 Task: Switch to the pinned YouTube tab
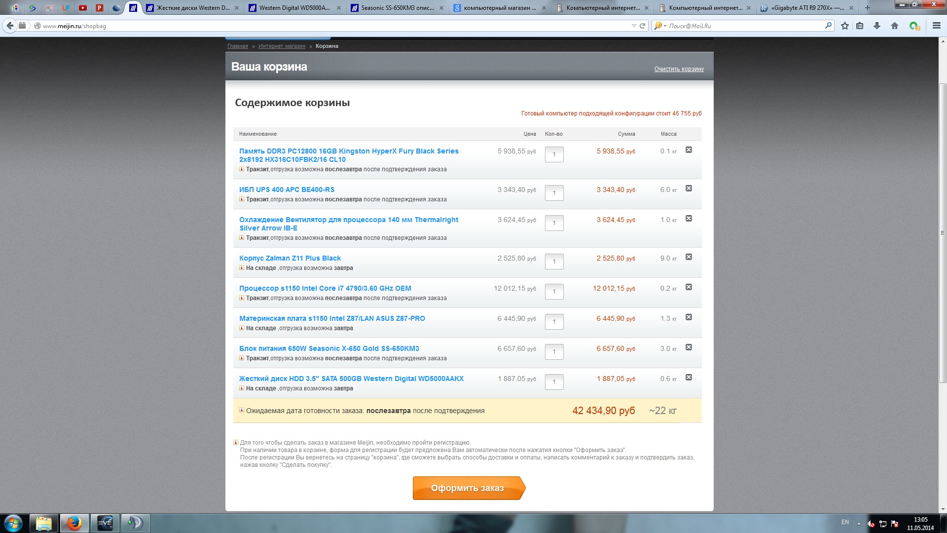[82, 8]
